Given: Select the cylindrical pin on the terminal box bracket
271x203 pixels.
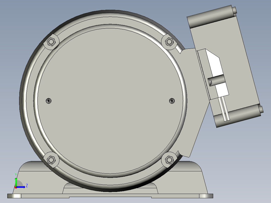Looking at the screenshot, I should (216, 80).
